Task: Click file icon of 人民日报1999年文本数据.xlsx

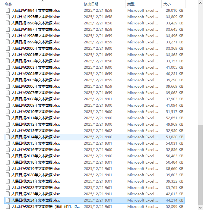Action: (8, 42)
